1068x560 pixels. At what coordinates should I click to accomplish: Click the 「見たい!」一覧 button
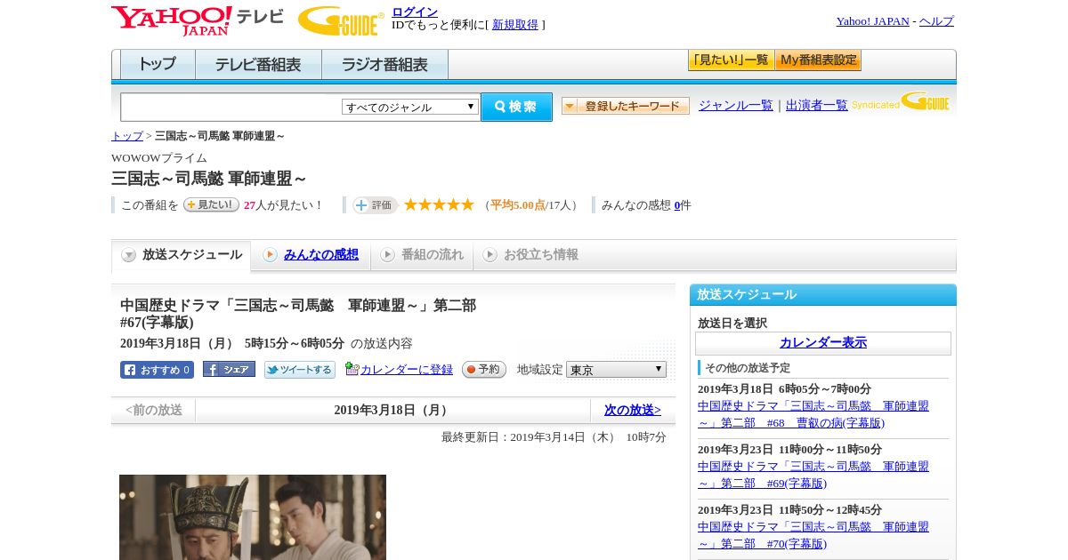(731, 60)
